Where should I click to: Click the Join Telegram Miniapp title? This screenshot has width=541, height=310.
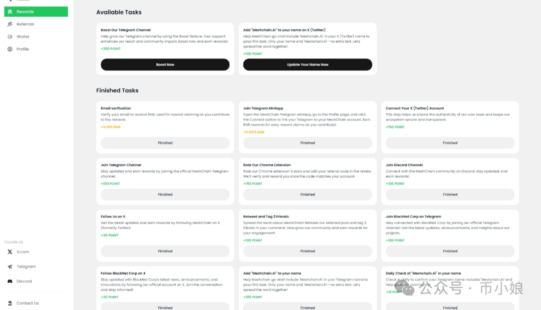pyautogui.click(x=263, y=108)
